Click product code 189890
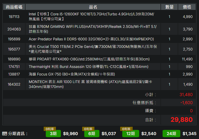This screenshot has height=139, width=199. pos(14,59)
